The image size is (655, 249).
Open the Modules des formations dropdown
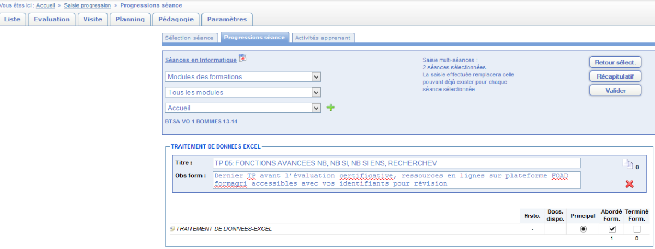(242, 77)
